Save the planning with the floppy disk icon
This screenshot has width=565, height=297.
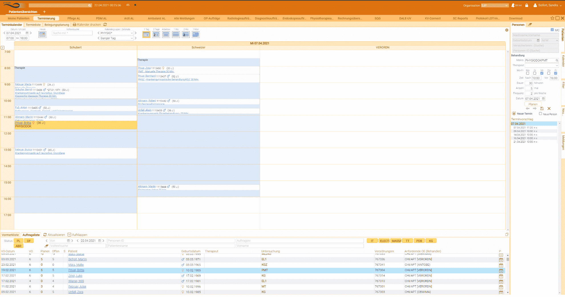click(x=542, y=108)
